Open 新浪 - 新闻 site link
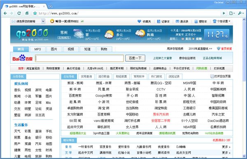Image resolution: width=247 pixels, height=159 pixels. click(75, 83)
